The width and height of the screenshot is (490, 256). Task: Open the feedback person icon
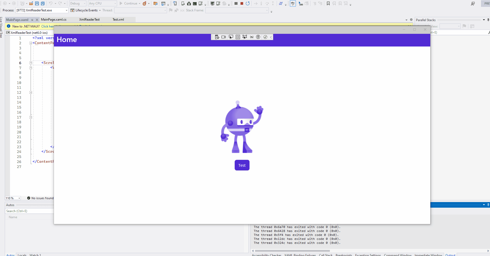(473, 3)
